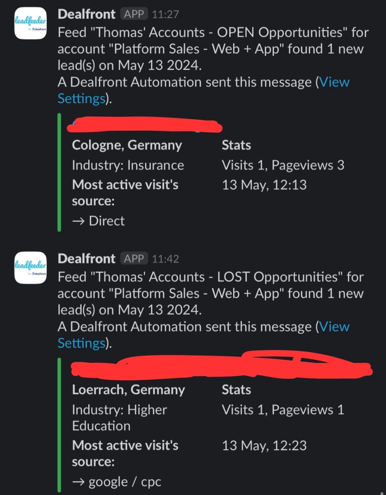
Task: Open the Dealfront sender name on the 11:42 message
Action: coord(86,258)
